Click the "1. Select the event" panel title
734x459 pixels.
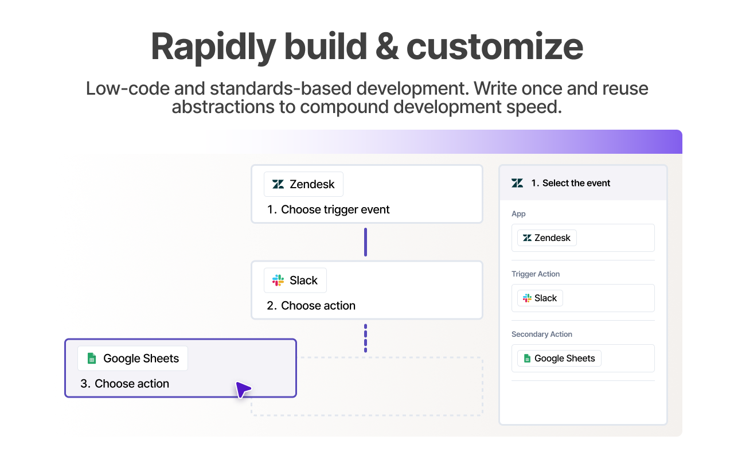coord(571,183)
